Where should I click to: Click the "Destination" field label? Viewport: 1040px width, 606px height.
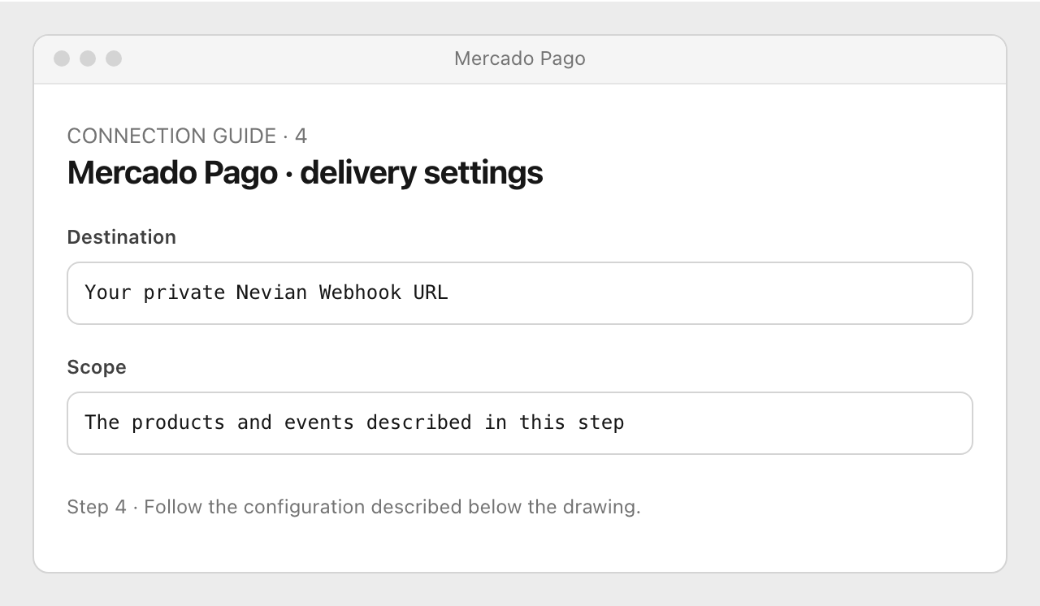click(122, 237)
